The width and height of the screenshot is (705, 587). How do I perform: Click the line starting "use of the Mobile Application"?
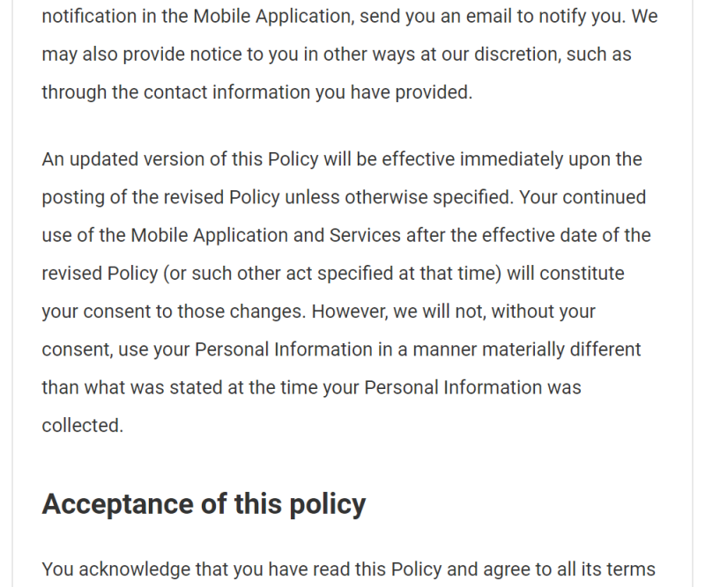346,235
